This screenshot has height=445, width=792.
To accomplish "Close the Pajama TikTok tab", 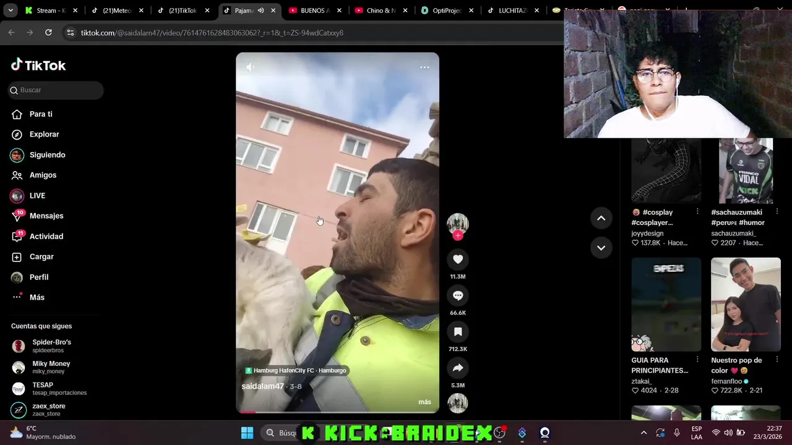I will tap(273, 11).
